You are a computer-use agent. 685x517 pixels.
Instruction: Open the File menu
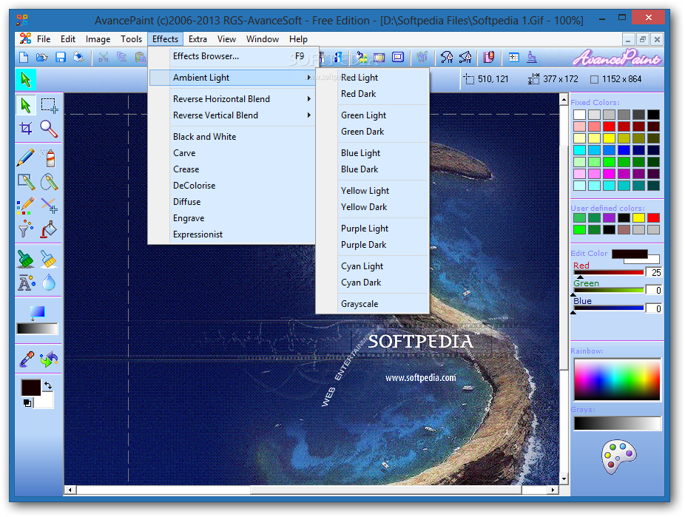pyautogui.click(x=44, y=39)
